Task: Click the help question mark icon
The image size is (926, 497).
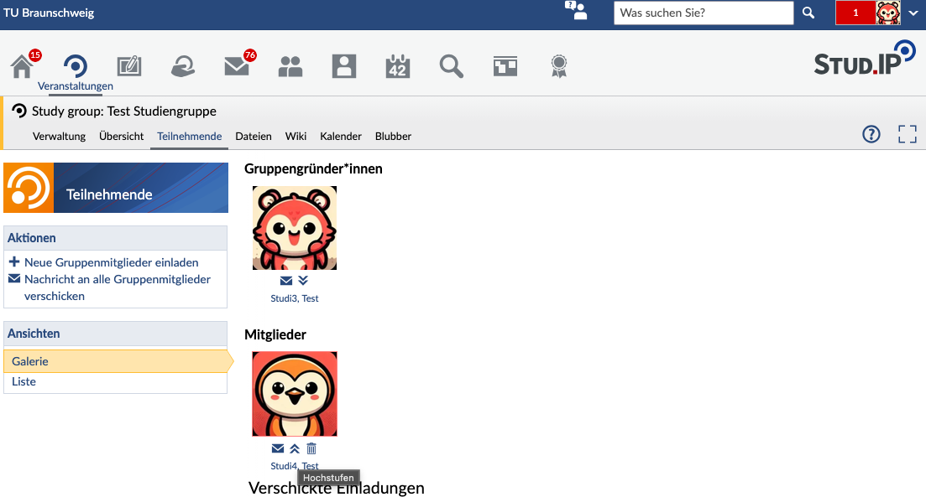Action: tap(871, 134)
